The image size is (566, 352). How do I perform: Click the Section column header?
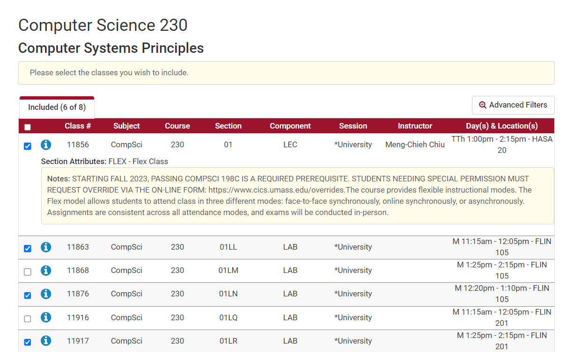[228, 126]
